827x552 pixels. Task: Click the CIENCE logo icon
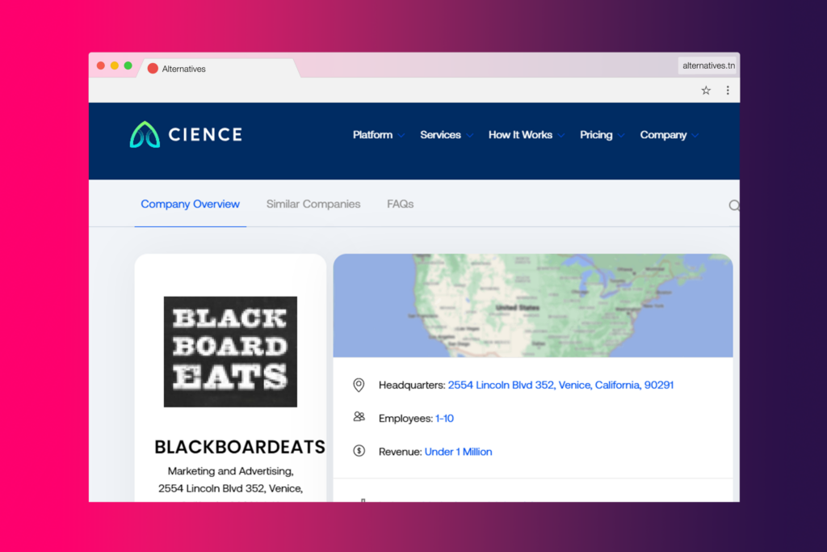click(x=145, y=135)
